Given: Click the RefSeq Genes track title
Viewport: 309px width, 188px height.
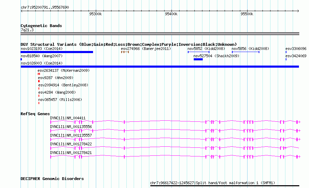Looking at the screenshot, I should tap(35, 114).
